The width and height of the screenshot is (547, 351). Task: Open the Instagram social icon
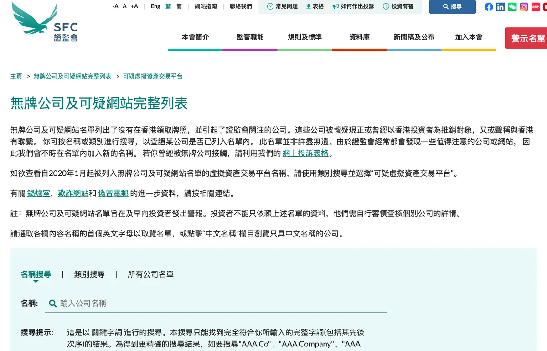click(x=524, y=7)
